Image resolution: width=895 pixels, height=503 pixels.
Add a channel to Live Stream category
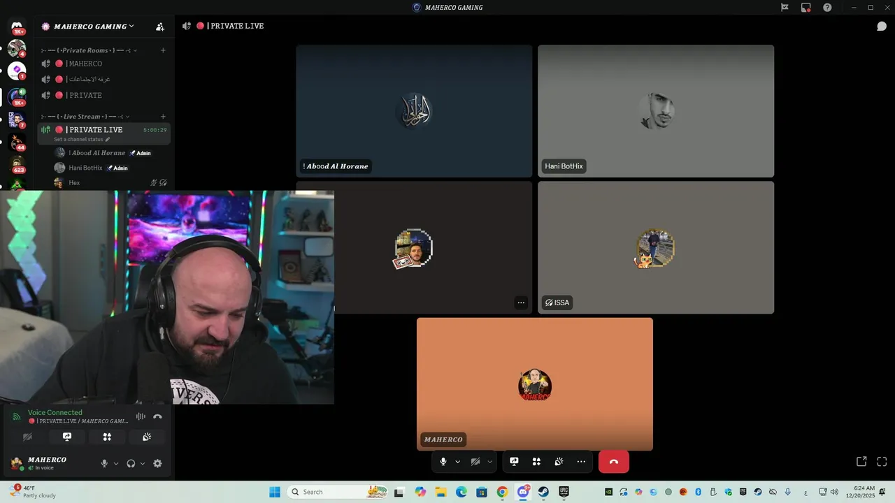point(163,117)
